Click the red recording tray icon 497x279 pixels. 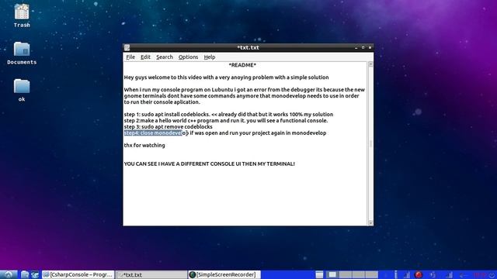[x=419, y=274]
